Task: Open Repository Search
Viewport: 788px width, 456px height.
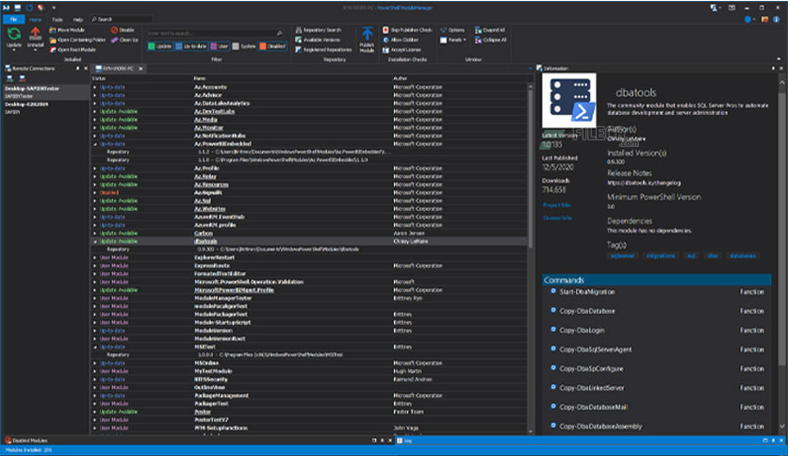Action: (318, 30)
